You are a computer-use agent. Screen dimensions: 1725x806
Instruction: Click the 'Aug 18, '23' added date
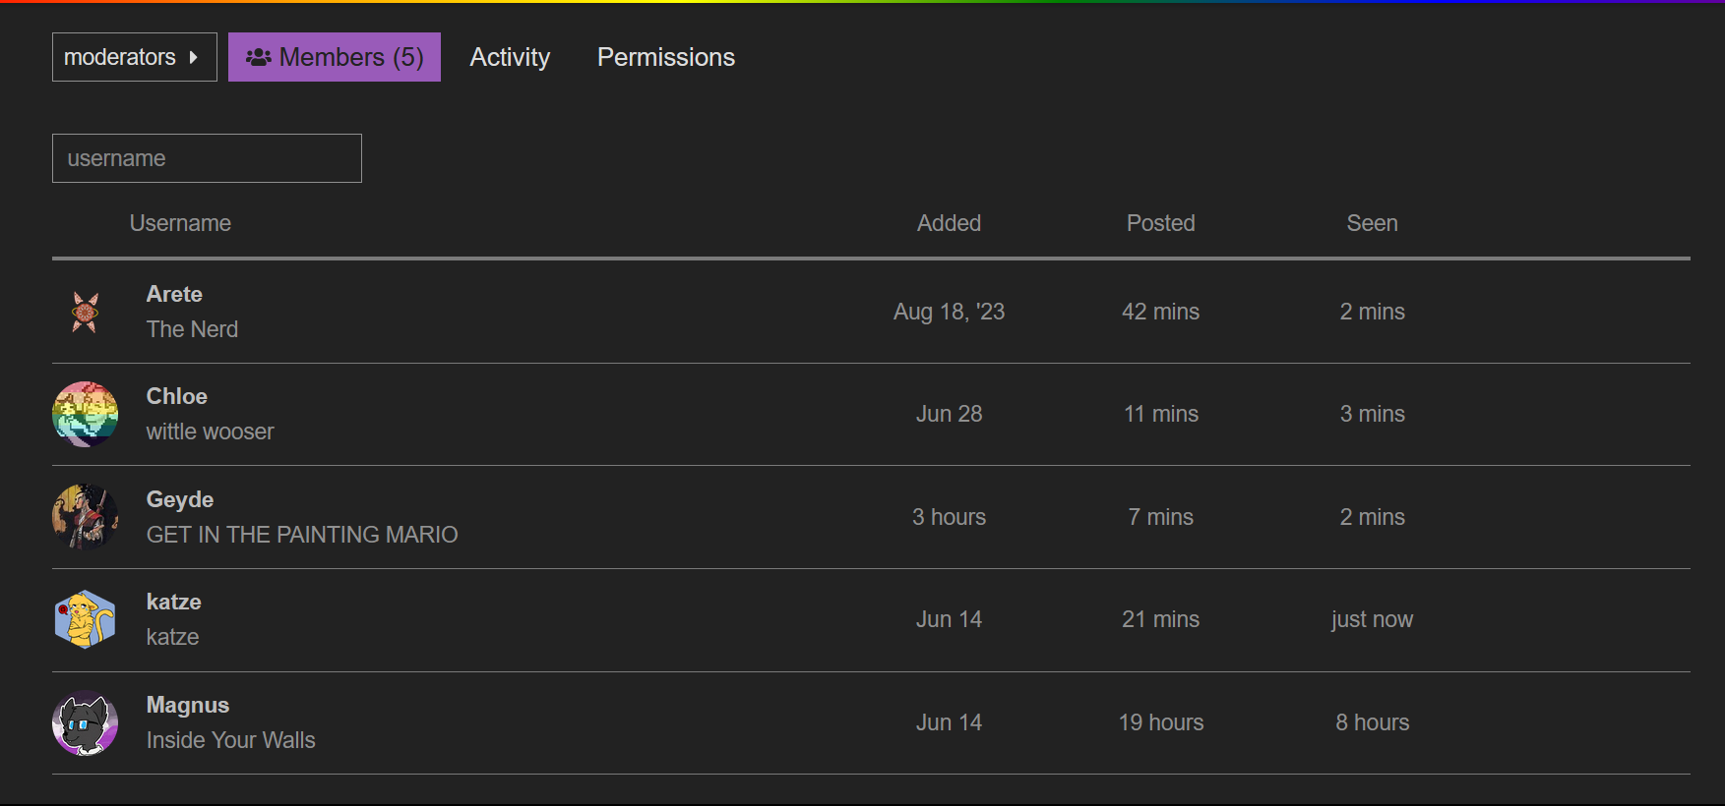[x=949, y=312]
